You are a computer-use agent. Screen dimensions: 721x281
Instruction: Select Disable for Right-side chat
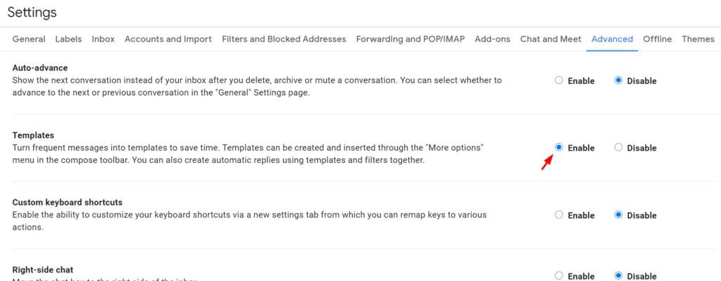618,275
